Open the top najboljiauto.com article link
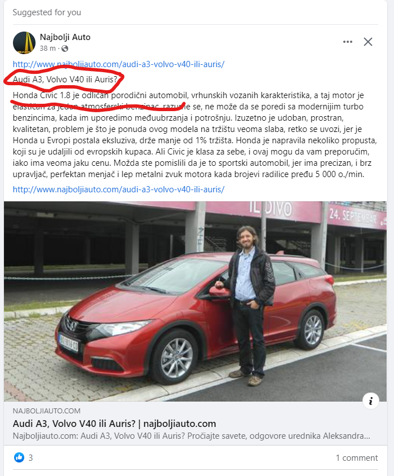Screen dimensions: 394x476 point(118,64)
